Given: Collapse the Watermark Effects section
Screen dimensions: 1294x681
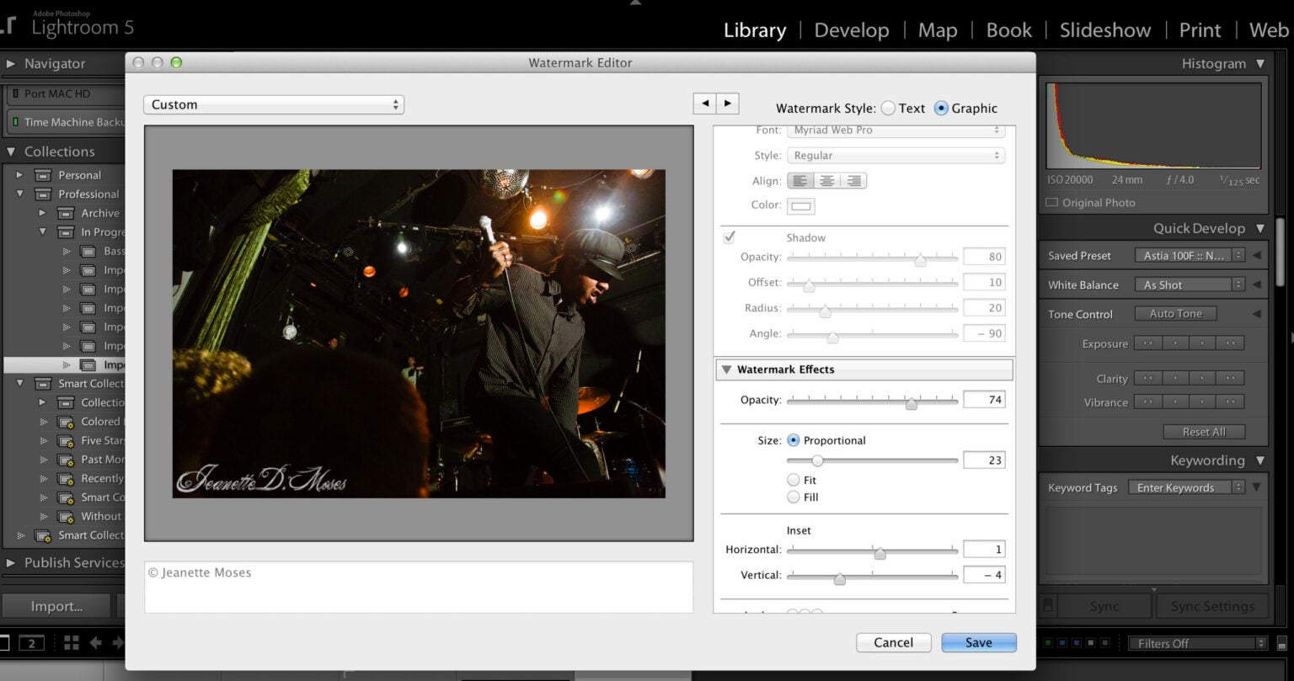Looking at the screenshot, I should pyautogui.click(x=727, y=369).
